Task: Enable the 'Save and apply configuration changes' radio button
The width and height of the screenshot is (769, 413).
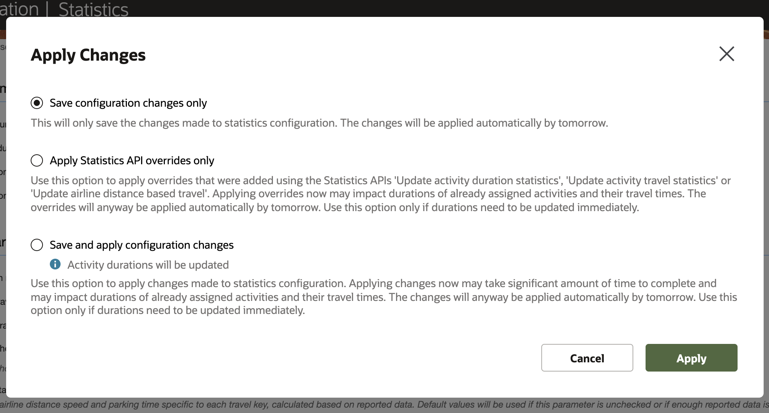Action: pyautogui.click(x=37, y=245)
